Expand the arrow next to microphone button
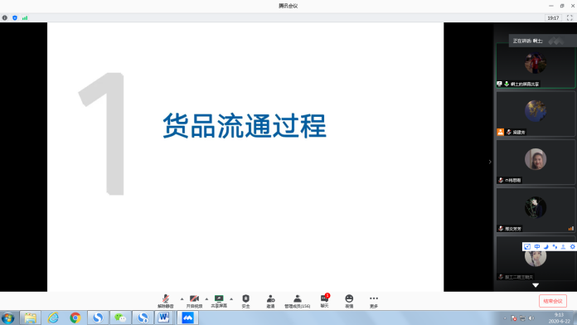Viewport: 577px width, 325px height. pos(182,298)
